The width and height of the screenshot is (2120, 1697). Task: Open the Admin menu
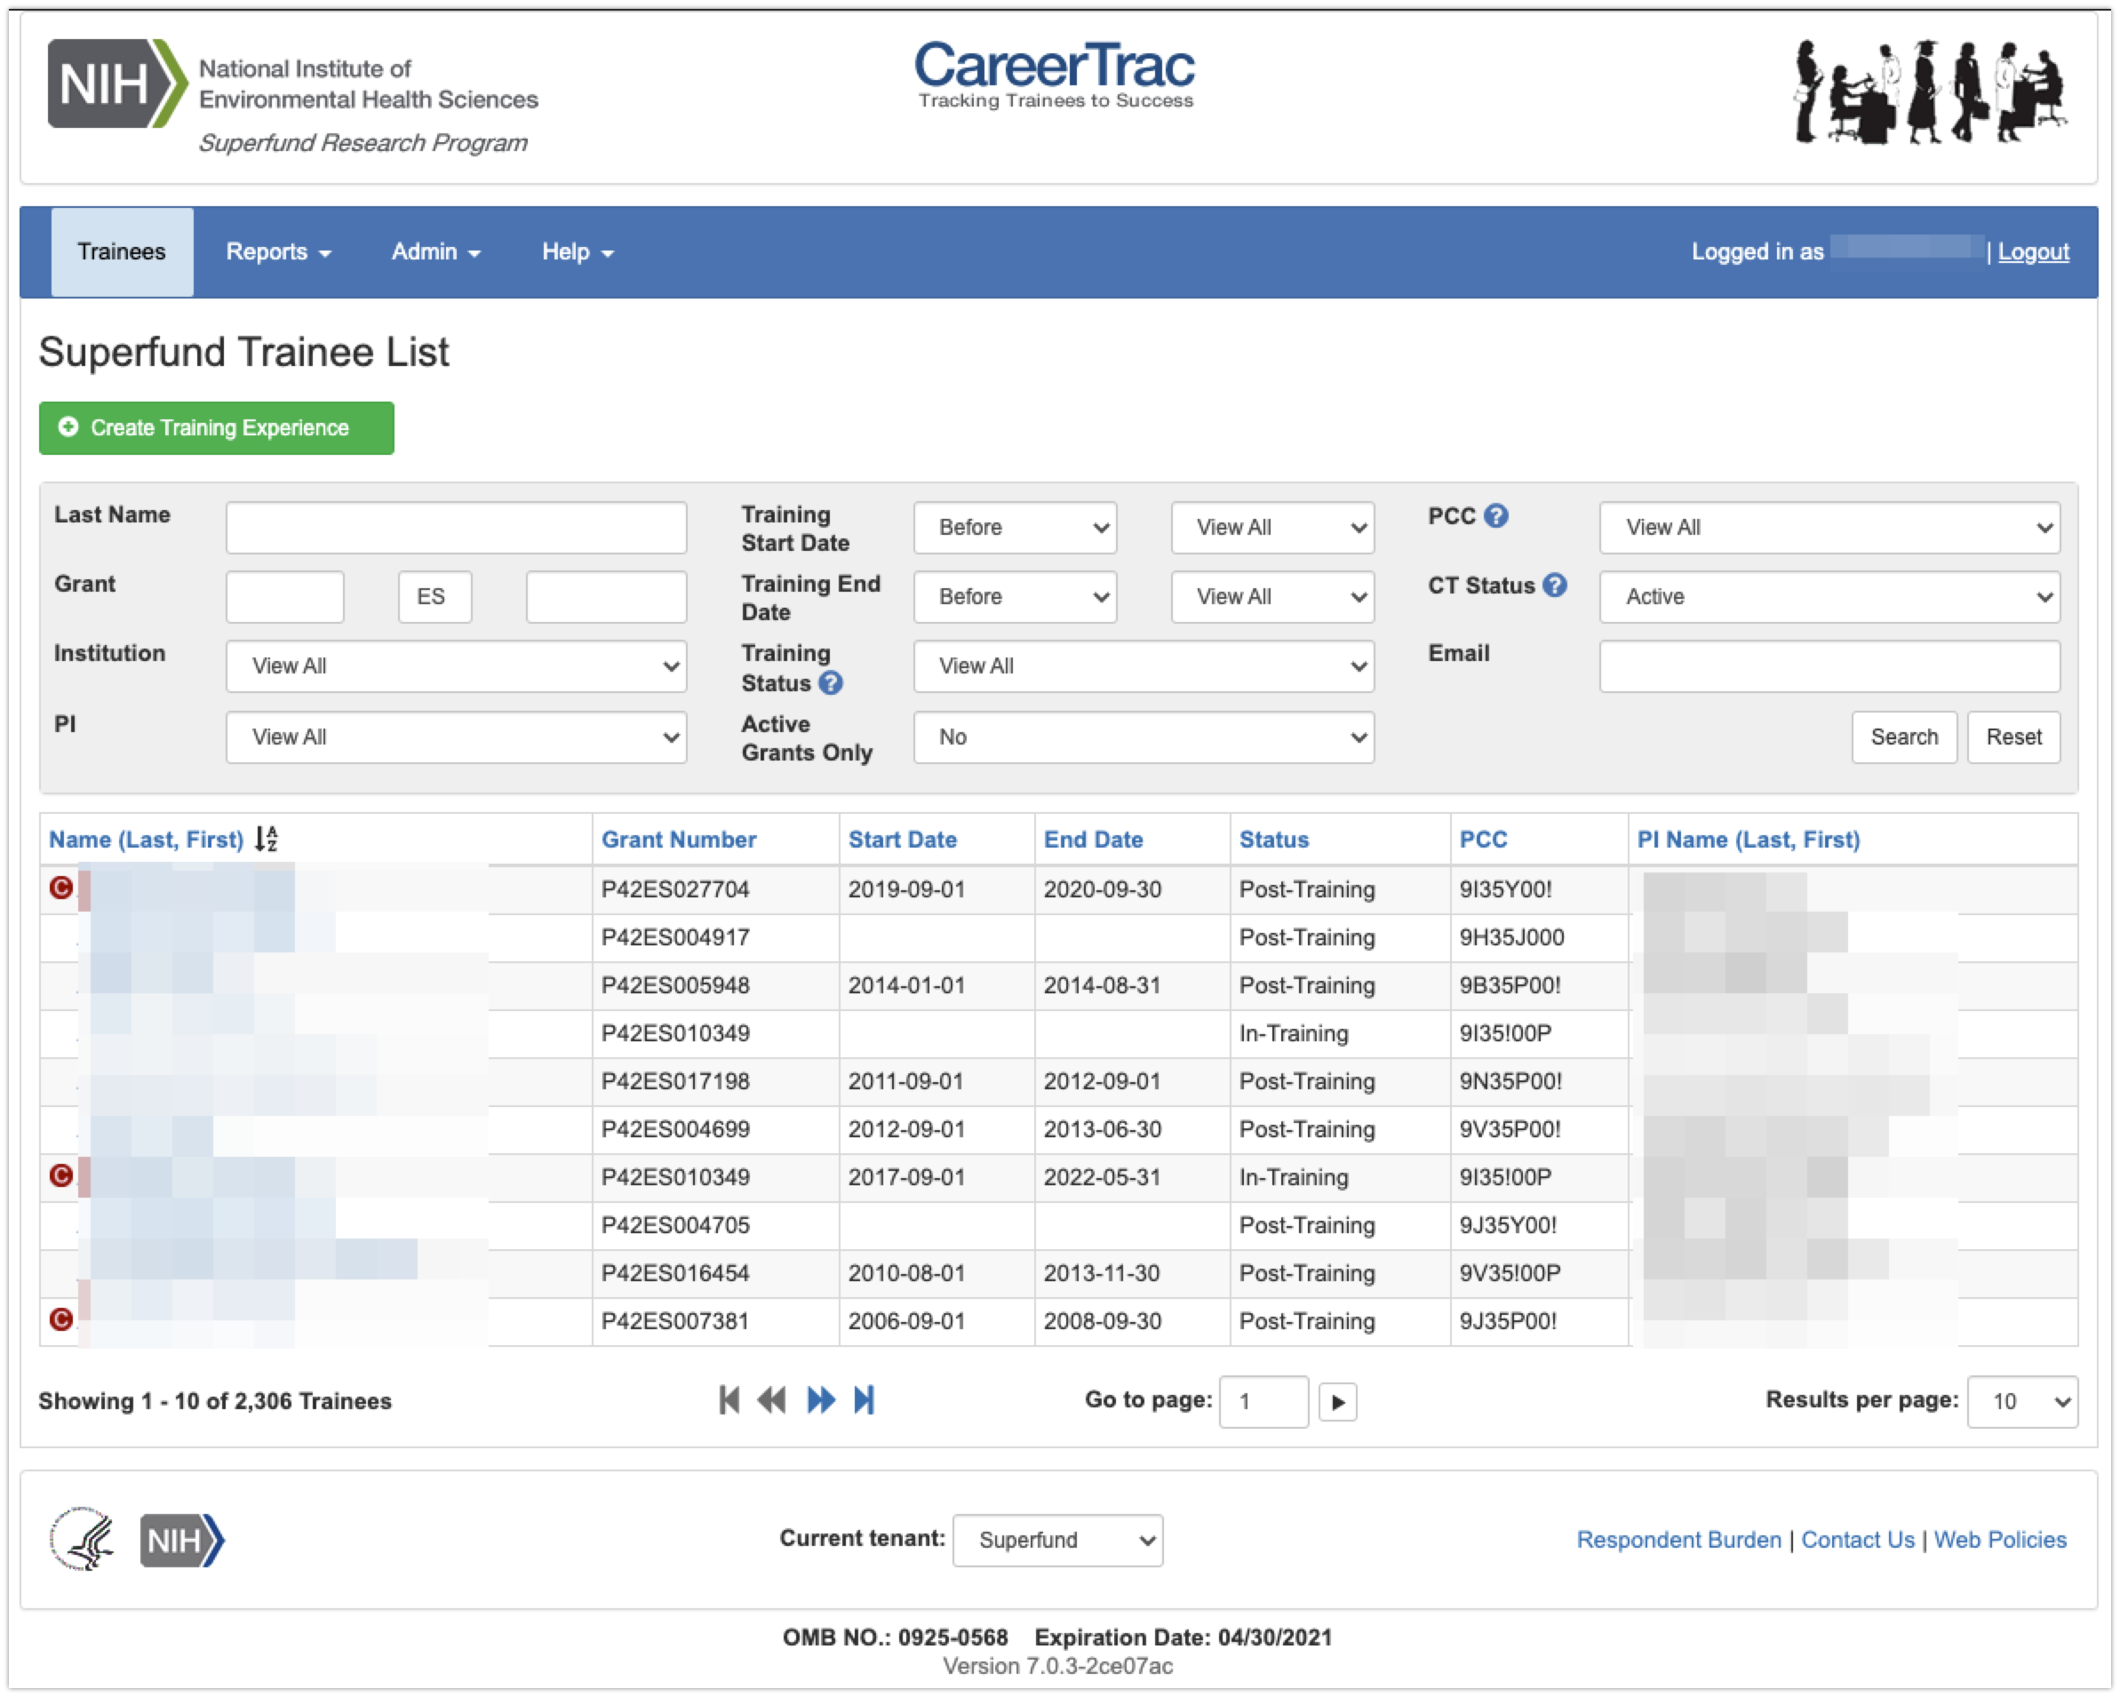434,252
